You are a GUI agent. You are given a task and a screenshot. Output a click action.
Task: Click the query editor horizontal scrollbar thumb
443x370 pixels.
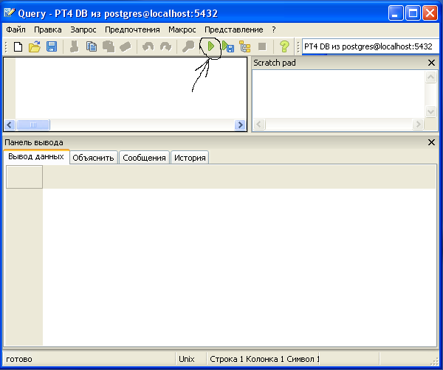33,125
